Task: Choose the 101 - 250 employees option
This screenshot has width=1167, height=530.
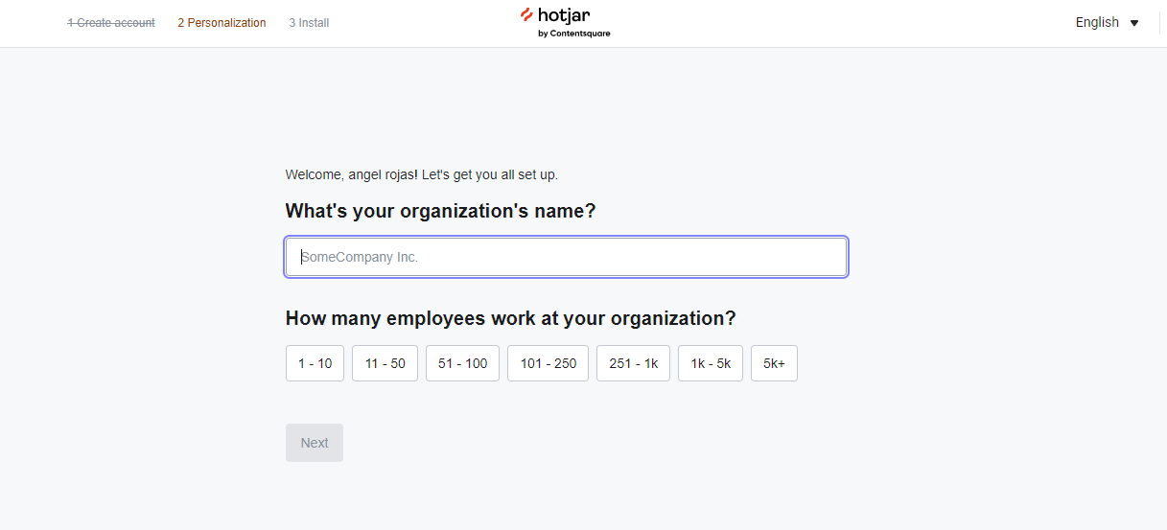Action: pos(548,363)
